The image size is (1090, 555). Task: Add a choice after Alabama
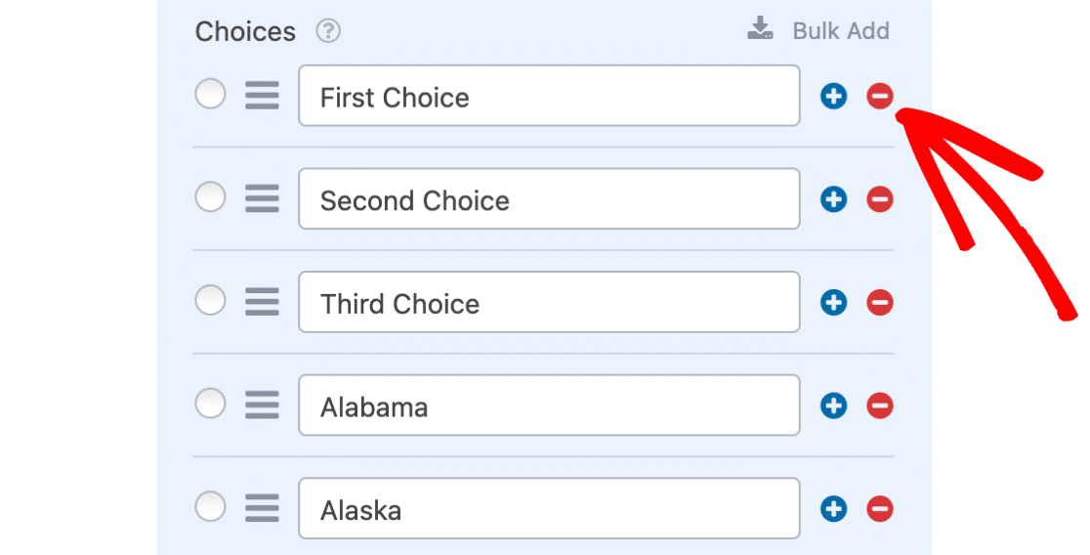pyautogui.click(x=833, y=406)
